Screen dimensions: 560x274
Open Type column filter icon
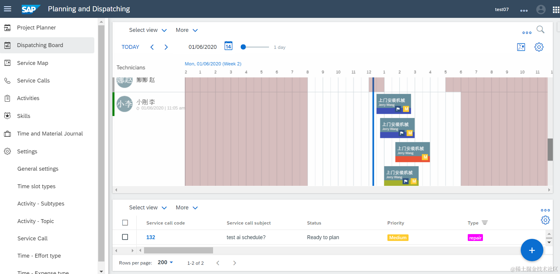click(x=485, y=223)
